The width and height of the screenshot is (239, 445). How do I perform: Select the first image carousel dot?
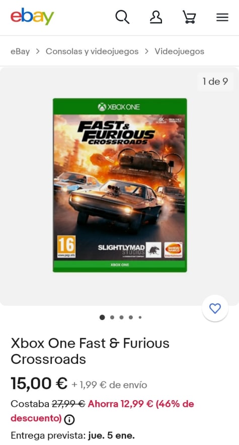[x=102, y=317]
